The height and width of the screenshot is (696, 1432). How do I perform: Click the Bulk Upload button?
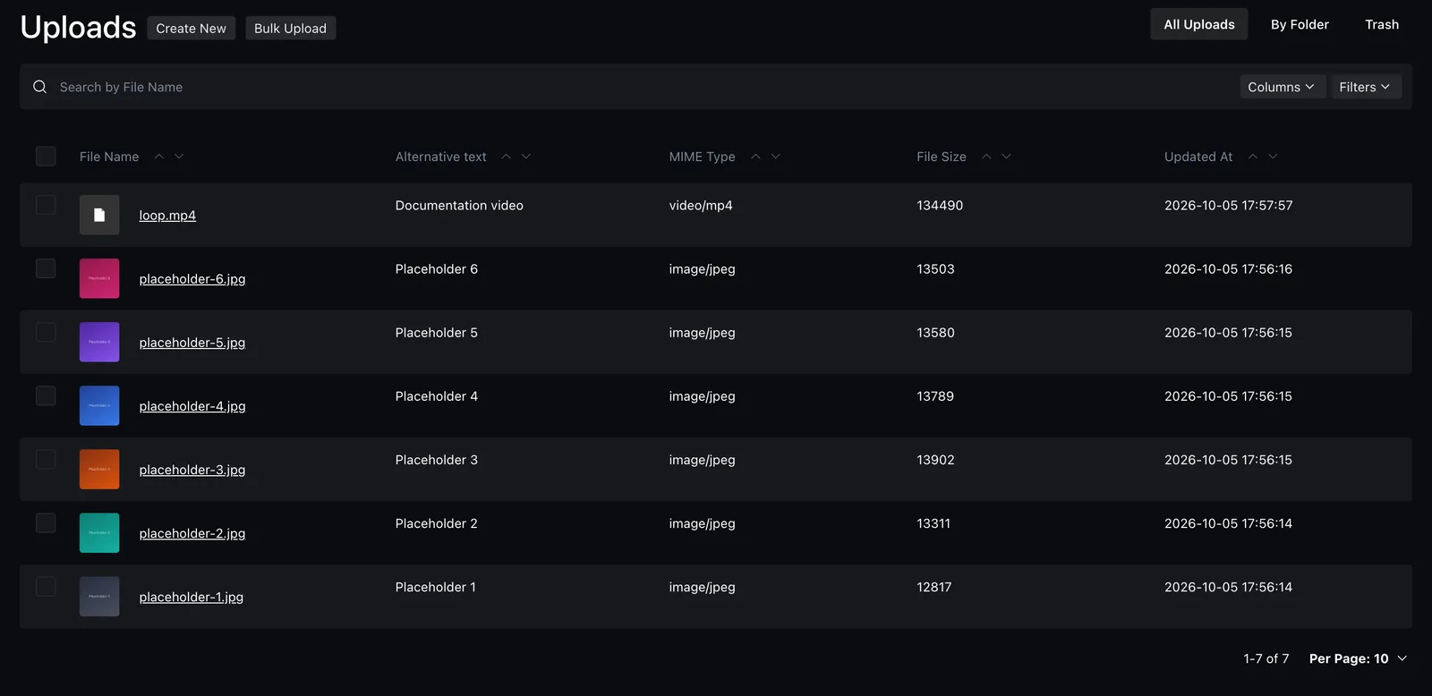[291, 29]
